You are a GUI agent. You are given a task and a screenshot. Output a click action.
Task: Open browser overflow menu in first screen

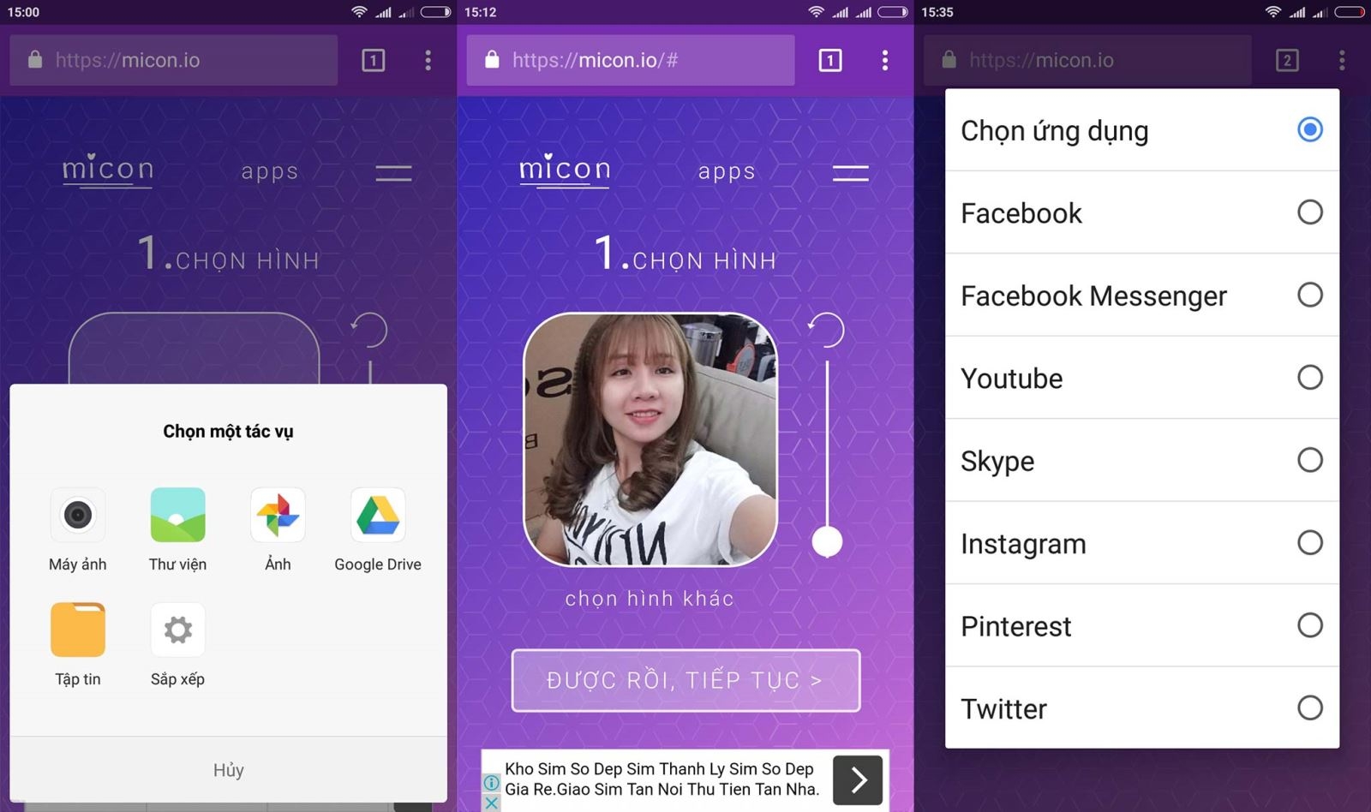tap(428, 60)
